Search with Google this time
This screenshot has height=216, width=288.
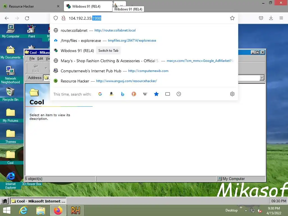[x=100, y=94]
